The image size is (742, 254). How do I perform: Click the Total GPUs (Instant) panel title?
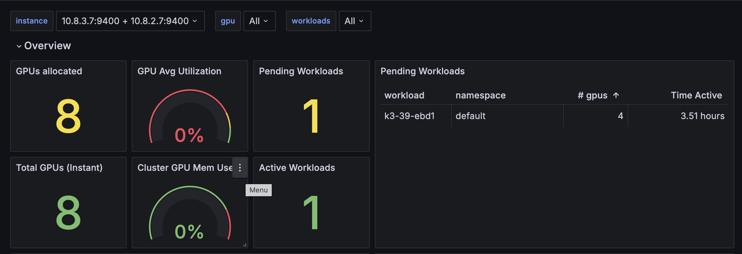59,168
